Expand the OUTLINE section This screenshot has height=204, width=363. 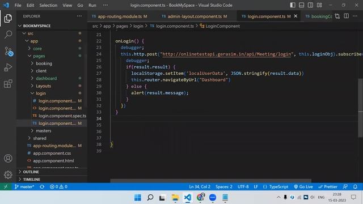tap(31, 172)
